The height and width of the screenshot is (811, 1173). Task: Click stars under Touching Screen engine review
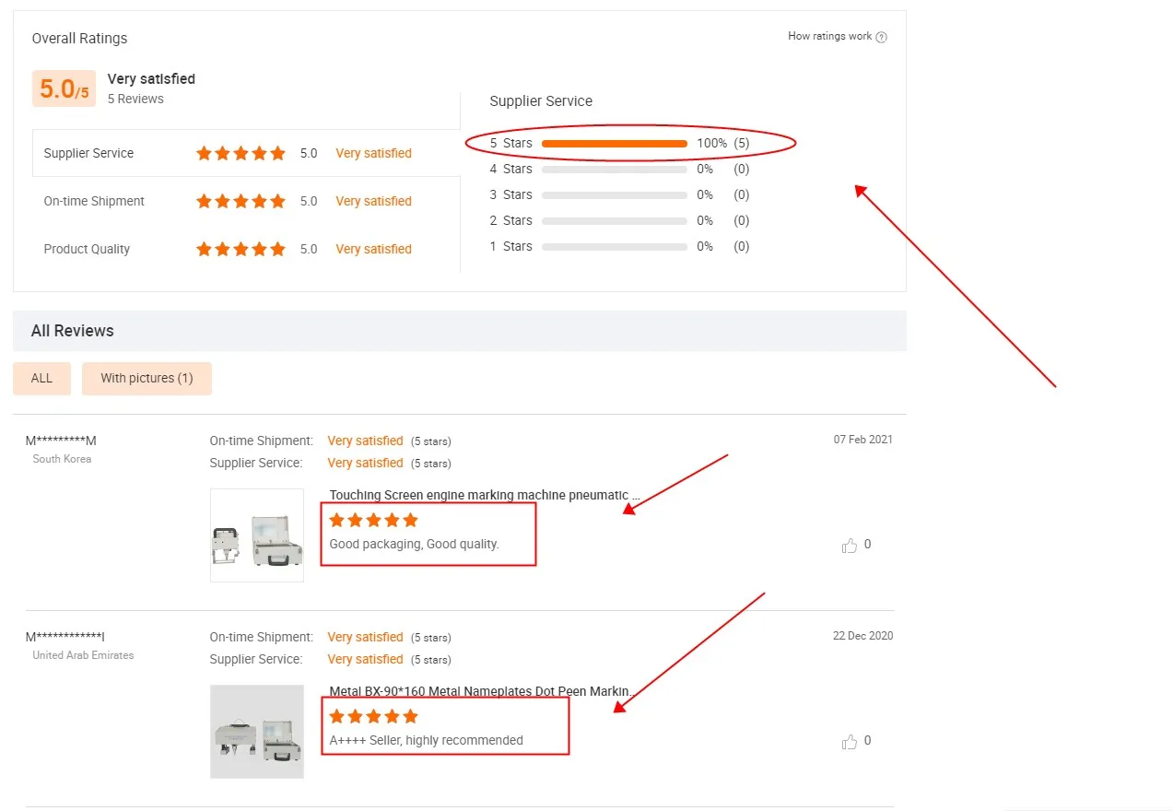[373, 520]
